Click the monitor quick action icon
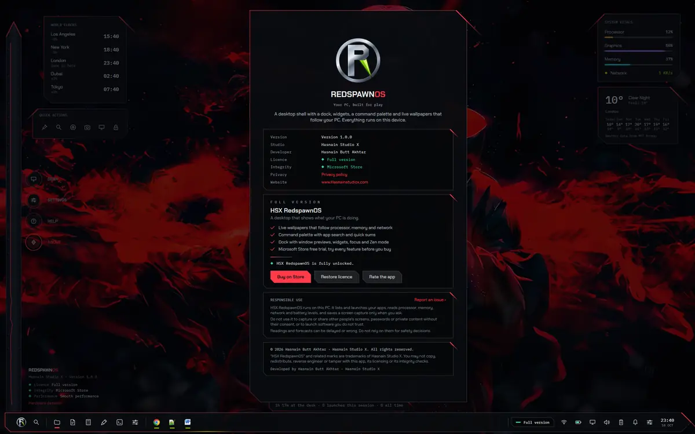This screenshot has height=434, width=695. [101, 127]
